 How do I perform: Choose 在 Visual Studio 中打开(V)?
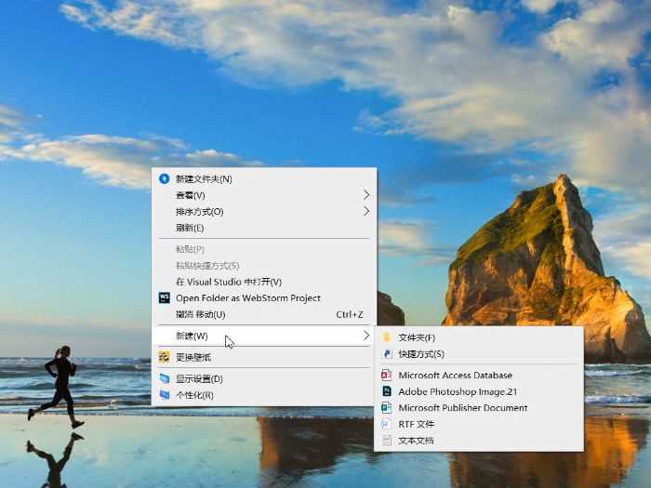[x=228, y=282]
